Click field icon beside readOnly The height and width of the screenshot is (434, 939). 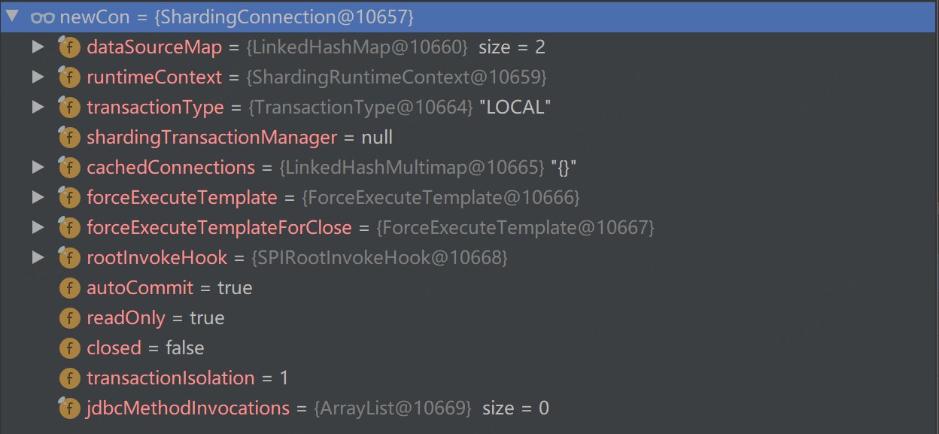[69, 318]
